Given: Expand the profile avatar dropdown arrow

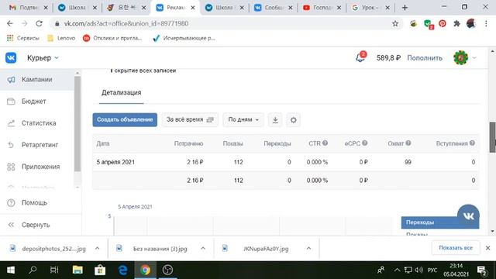Looking at the screenshot, I should coord(474,58).
